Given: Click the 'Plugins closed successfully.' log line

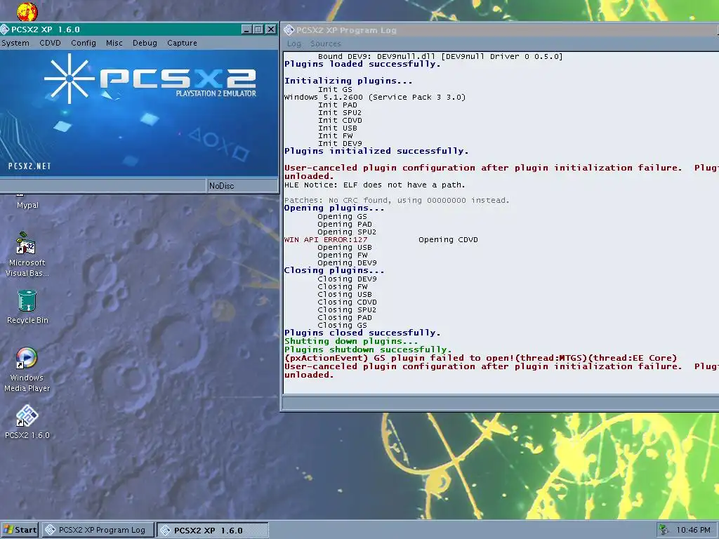Looking at the screenshot, I should 362,333.
